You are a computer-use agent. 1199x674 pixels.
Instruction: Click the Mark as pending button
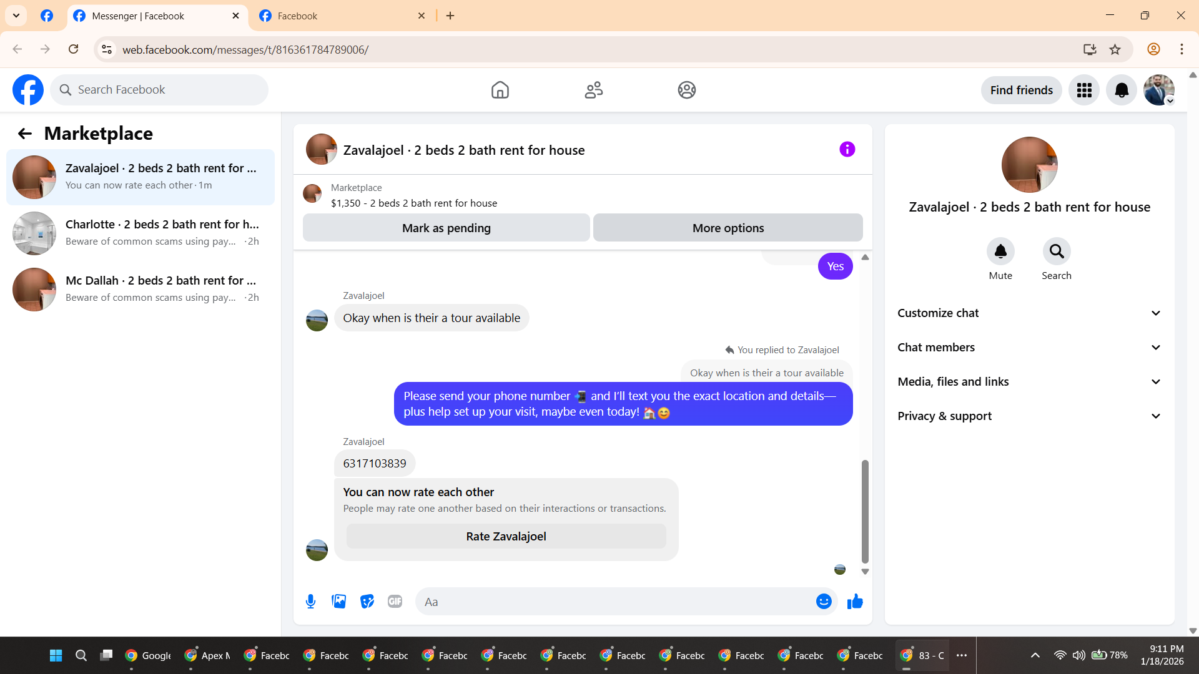tap(446, 228)
